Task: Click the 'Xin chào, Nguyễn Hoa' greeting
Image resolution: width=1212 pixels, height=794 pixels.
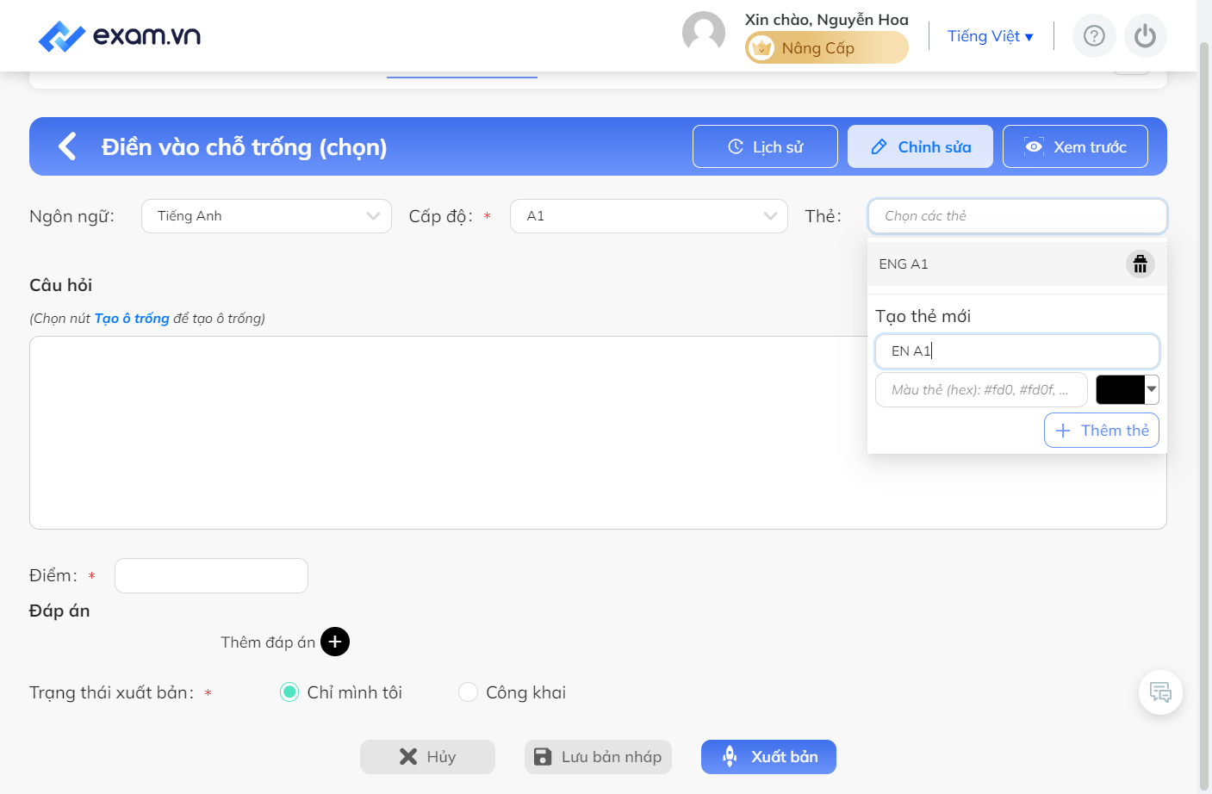Action: click(827, 19)
